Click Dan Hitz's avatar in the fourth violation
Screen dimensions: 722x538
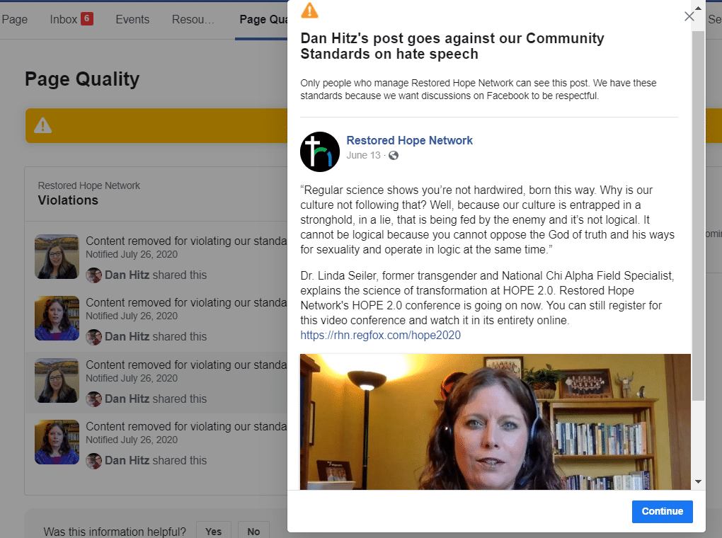click(x=94, y=461)
